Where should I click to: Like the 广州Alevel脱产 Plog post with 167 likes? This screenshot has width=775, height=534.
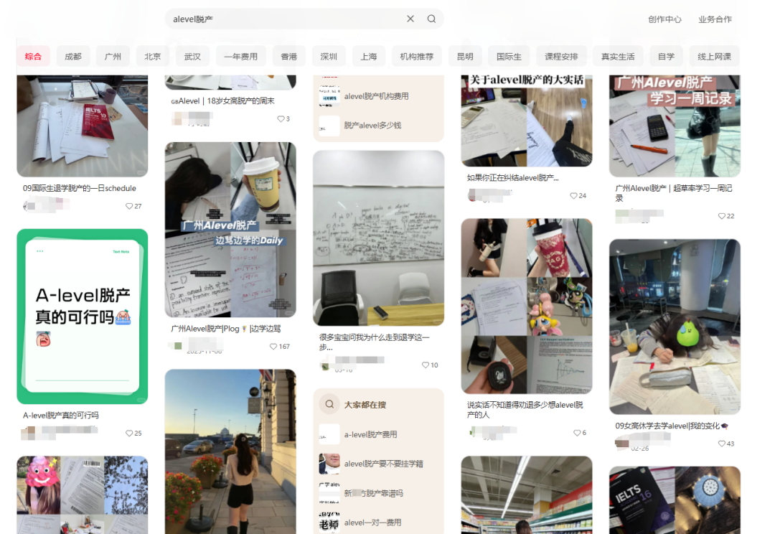point(273,347)
